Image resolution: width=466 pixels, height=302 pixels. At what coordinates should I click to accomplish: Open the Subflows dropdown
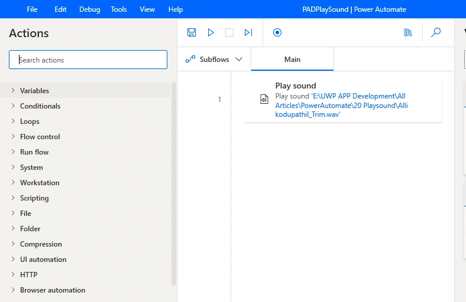pyautogui.click(x=214, y=59)
